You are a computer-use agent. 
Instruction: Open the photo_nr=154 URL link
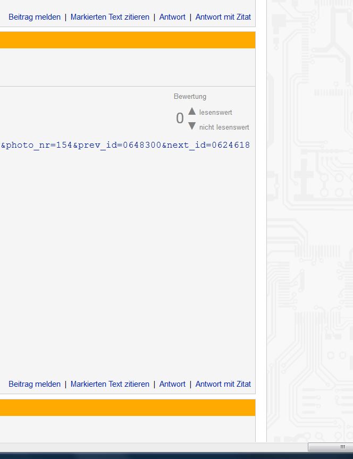(125, 145)
